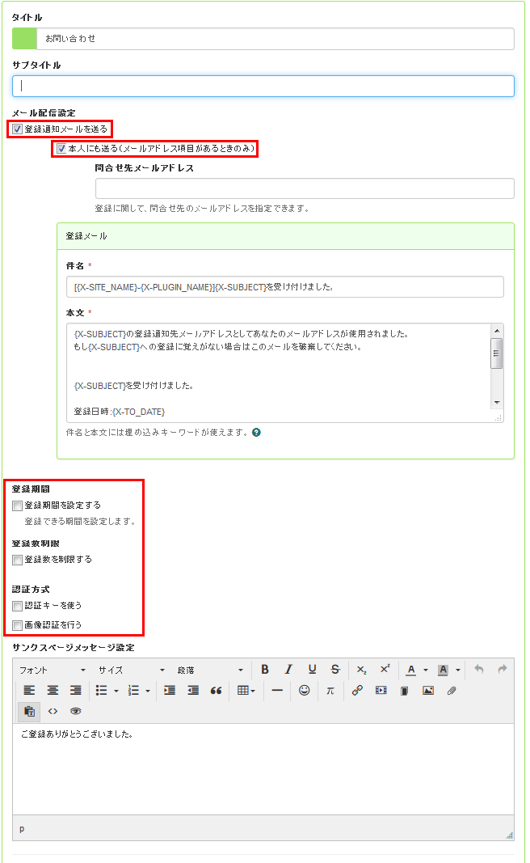Click scroll up arrow of 本文 textarea
This screenshot has width=530, height=863.
click(497, 331)
